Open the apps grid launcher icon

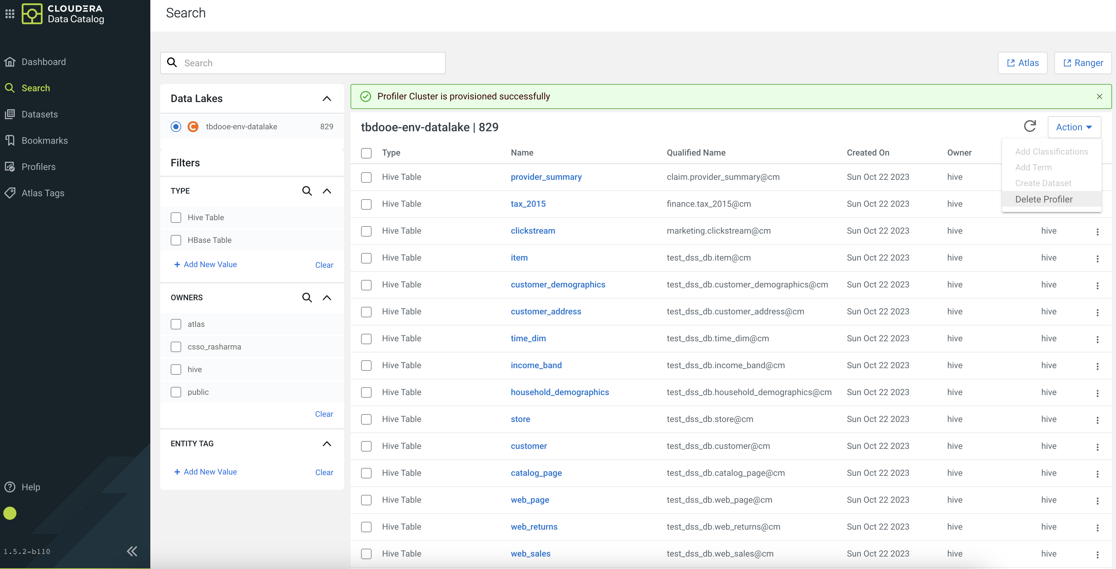pos(10,13)
